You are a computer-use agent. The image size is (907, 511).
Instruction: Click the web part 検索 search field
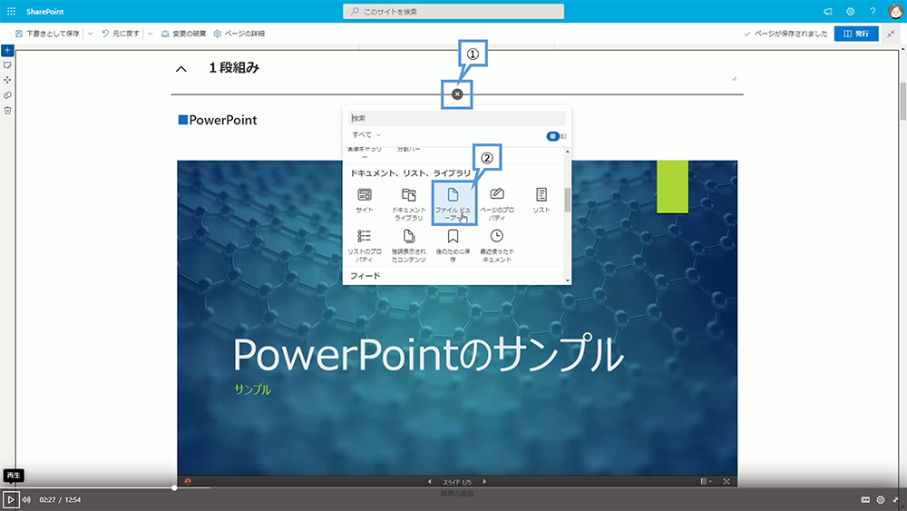click(x=457, y=118)
